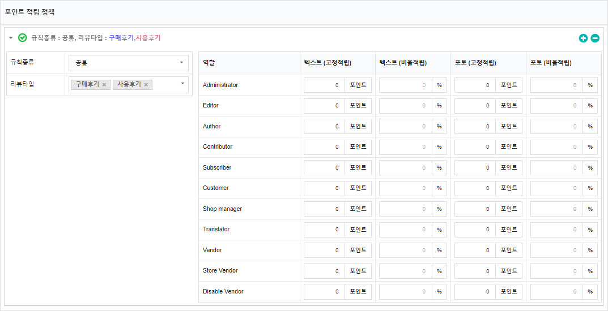The height and width of the screenshot is (311, 608).
Task: Open the 규칙종류 dropdown showing 공통
Action: pyautogui.click(x=129, y=63)
